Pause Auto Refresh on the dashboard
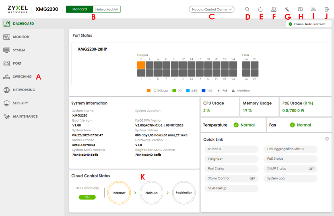 coord(308,24)
